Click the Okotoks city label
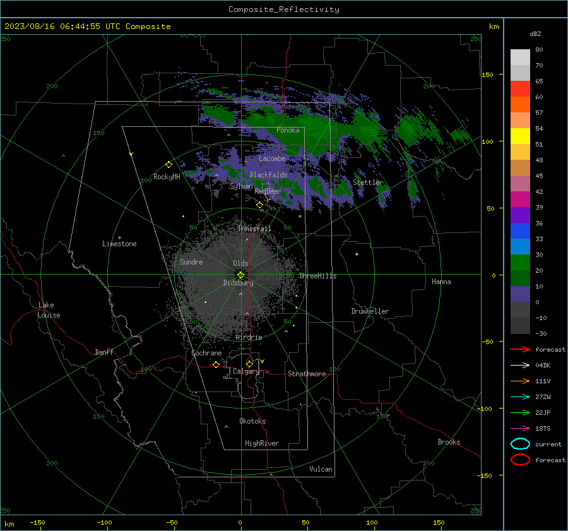Image resolution: width=568 pixels, height=531 pixels. [x=252, y=421]
